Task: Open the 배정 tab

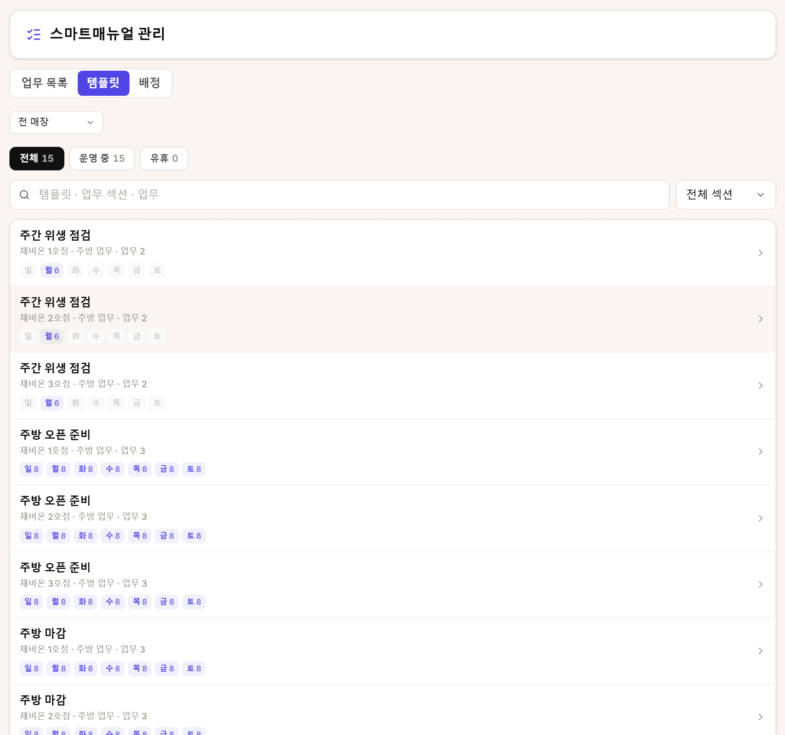Action: [x=149, y=83]
